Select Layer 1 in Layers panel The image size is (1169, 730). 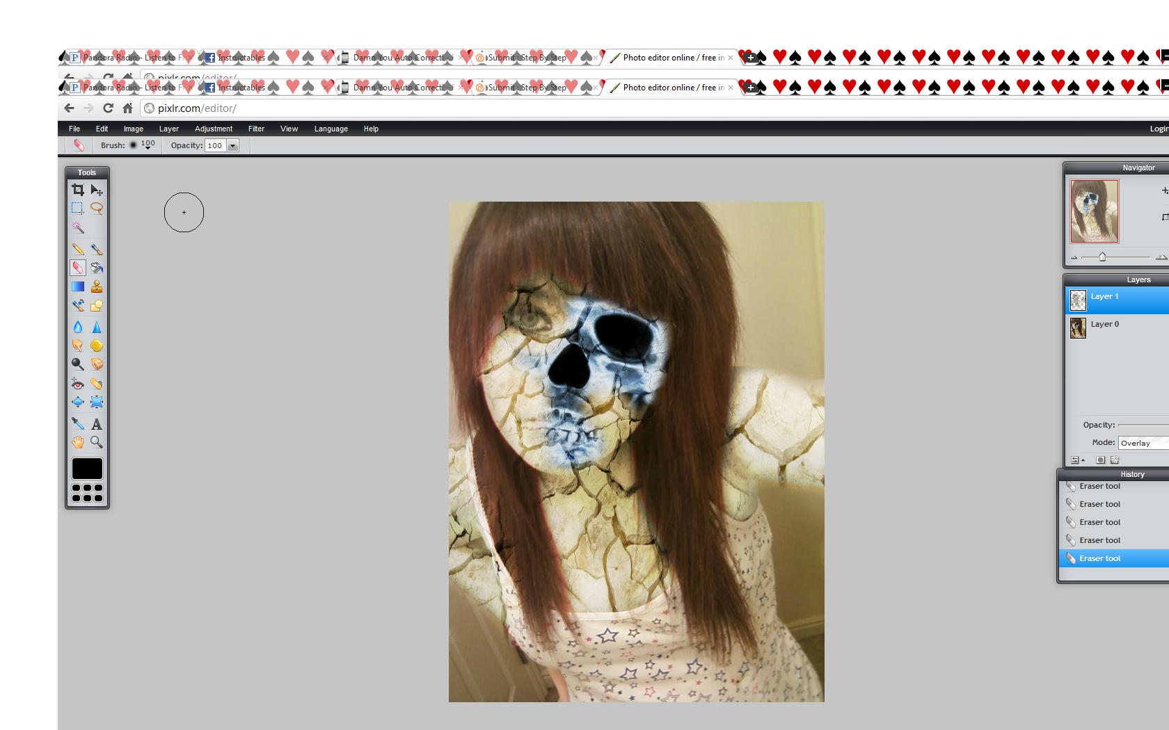point(1117,300)
